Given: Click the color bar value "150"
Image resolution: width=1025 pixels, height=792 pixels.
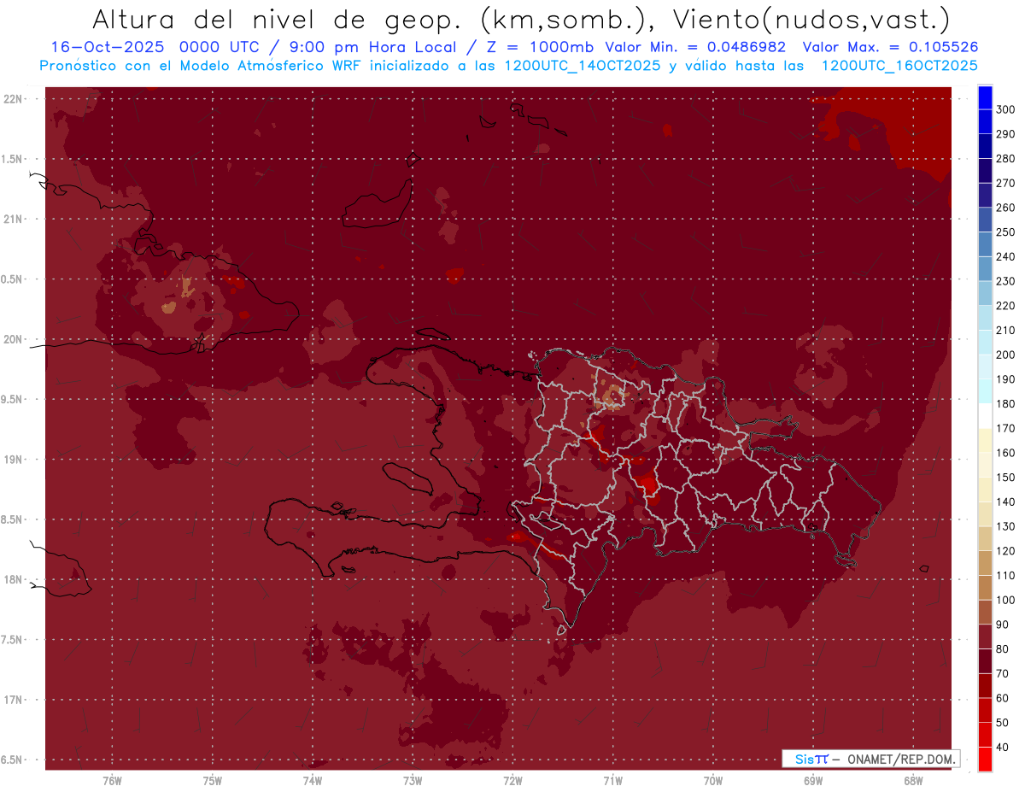Looking at the screenshot, I should (x=1005, y=478).
